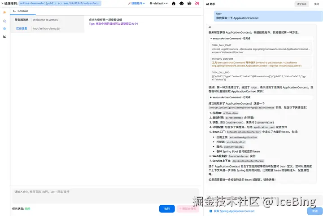Click the 清空会话 button
Viewport: 323px width, 216px height.
coord(301,4)
